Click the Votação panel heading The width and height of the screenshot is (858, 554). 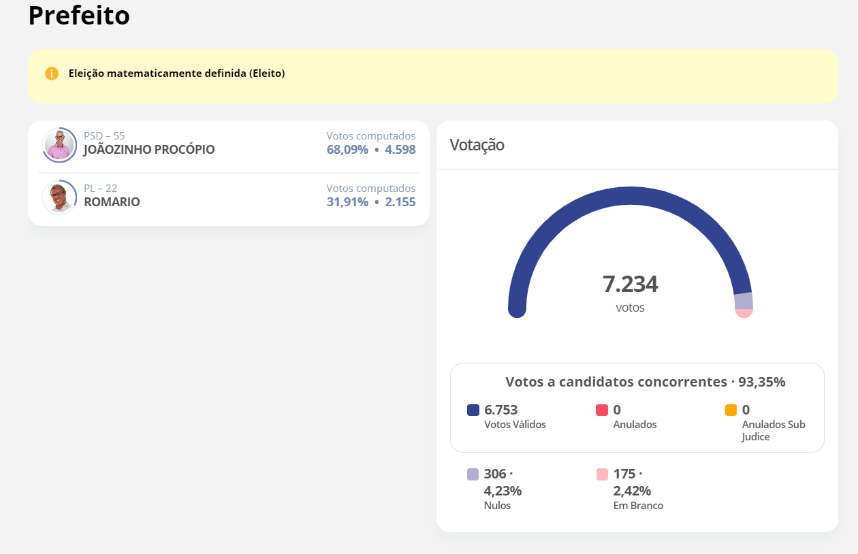coord(477,145)
